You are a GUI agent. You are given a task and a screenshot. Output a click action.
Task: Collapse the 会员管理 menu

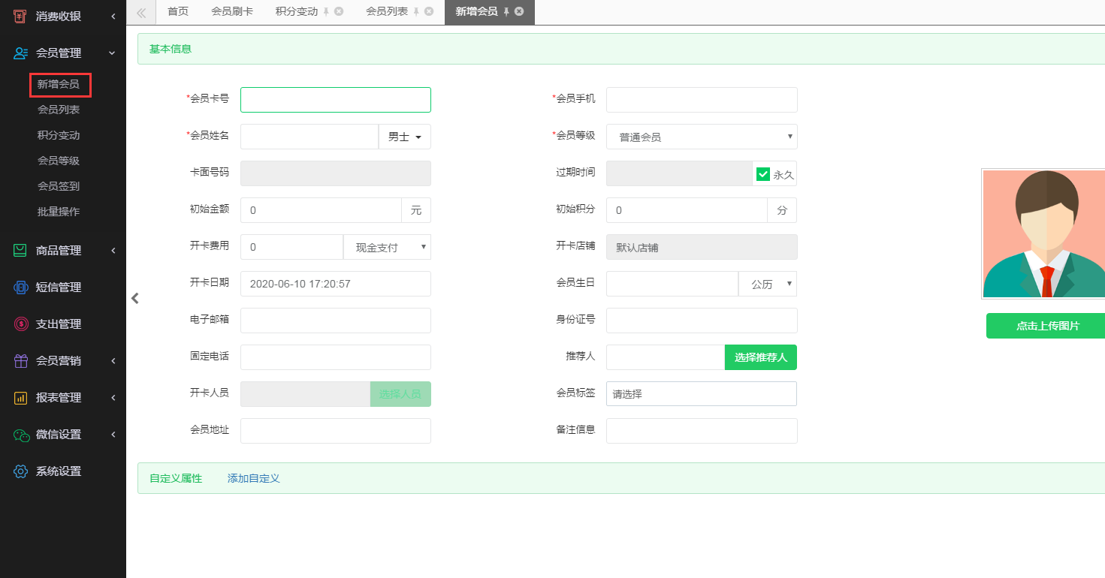(x=113, y=53)
